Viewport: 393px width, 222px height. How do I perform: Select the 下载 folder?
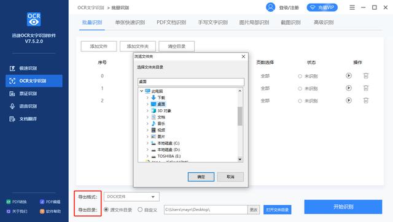click(x=161, y=98)
